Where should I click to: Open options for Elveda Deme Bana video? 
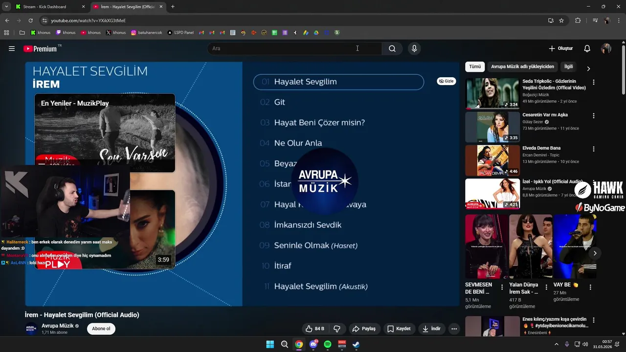(594, 149)
